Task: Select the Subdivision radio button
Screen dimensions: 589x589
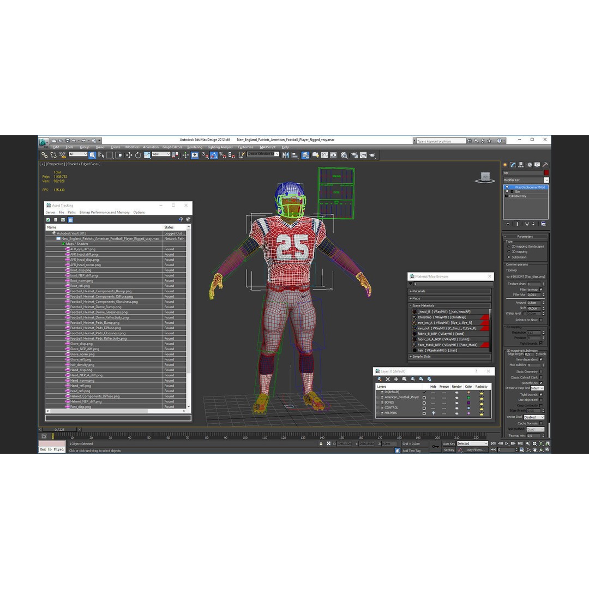Action: (x=509, y=257)
